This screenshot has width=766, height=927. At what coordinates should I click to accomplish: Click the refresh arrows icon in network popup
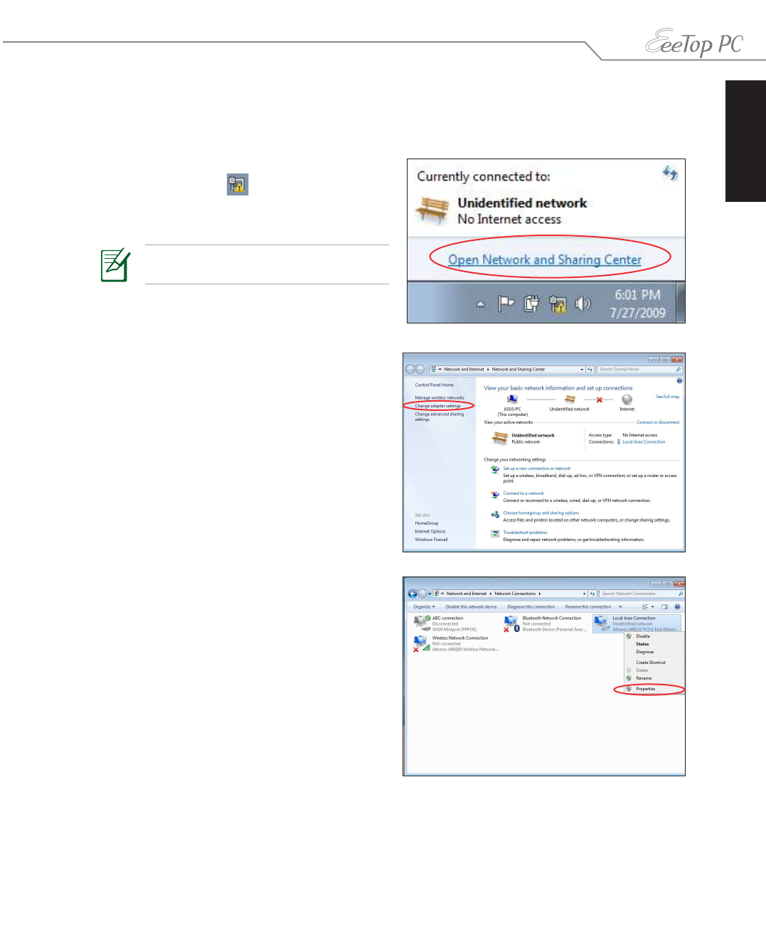670,173
